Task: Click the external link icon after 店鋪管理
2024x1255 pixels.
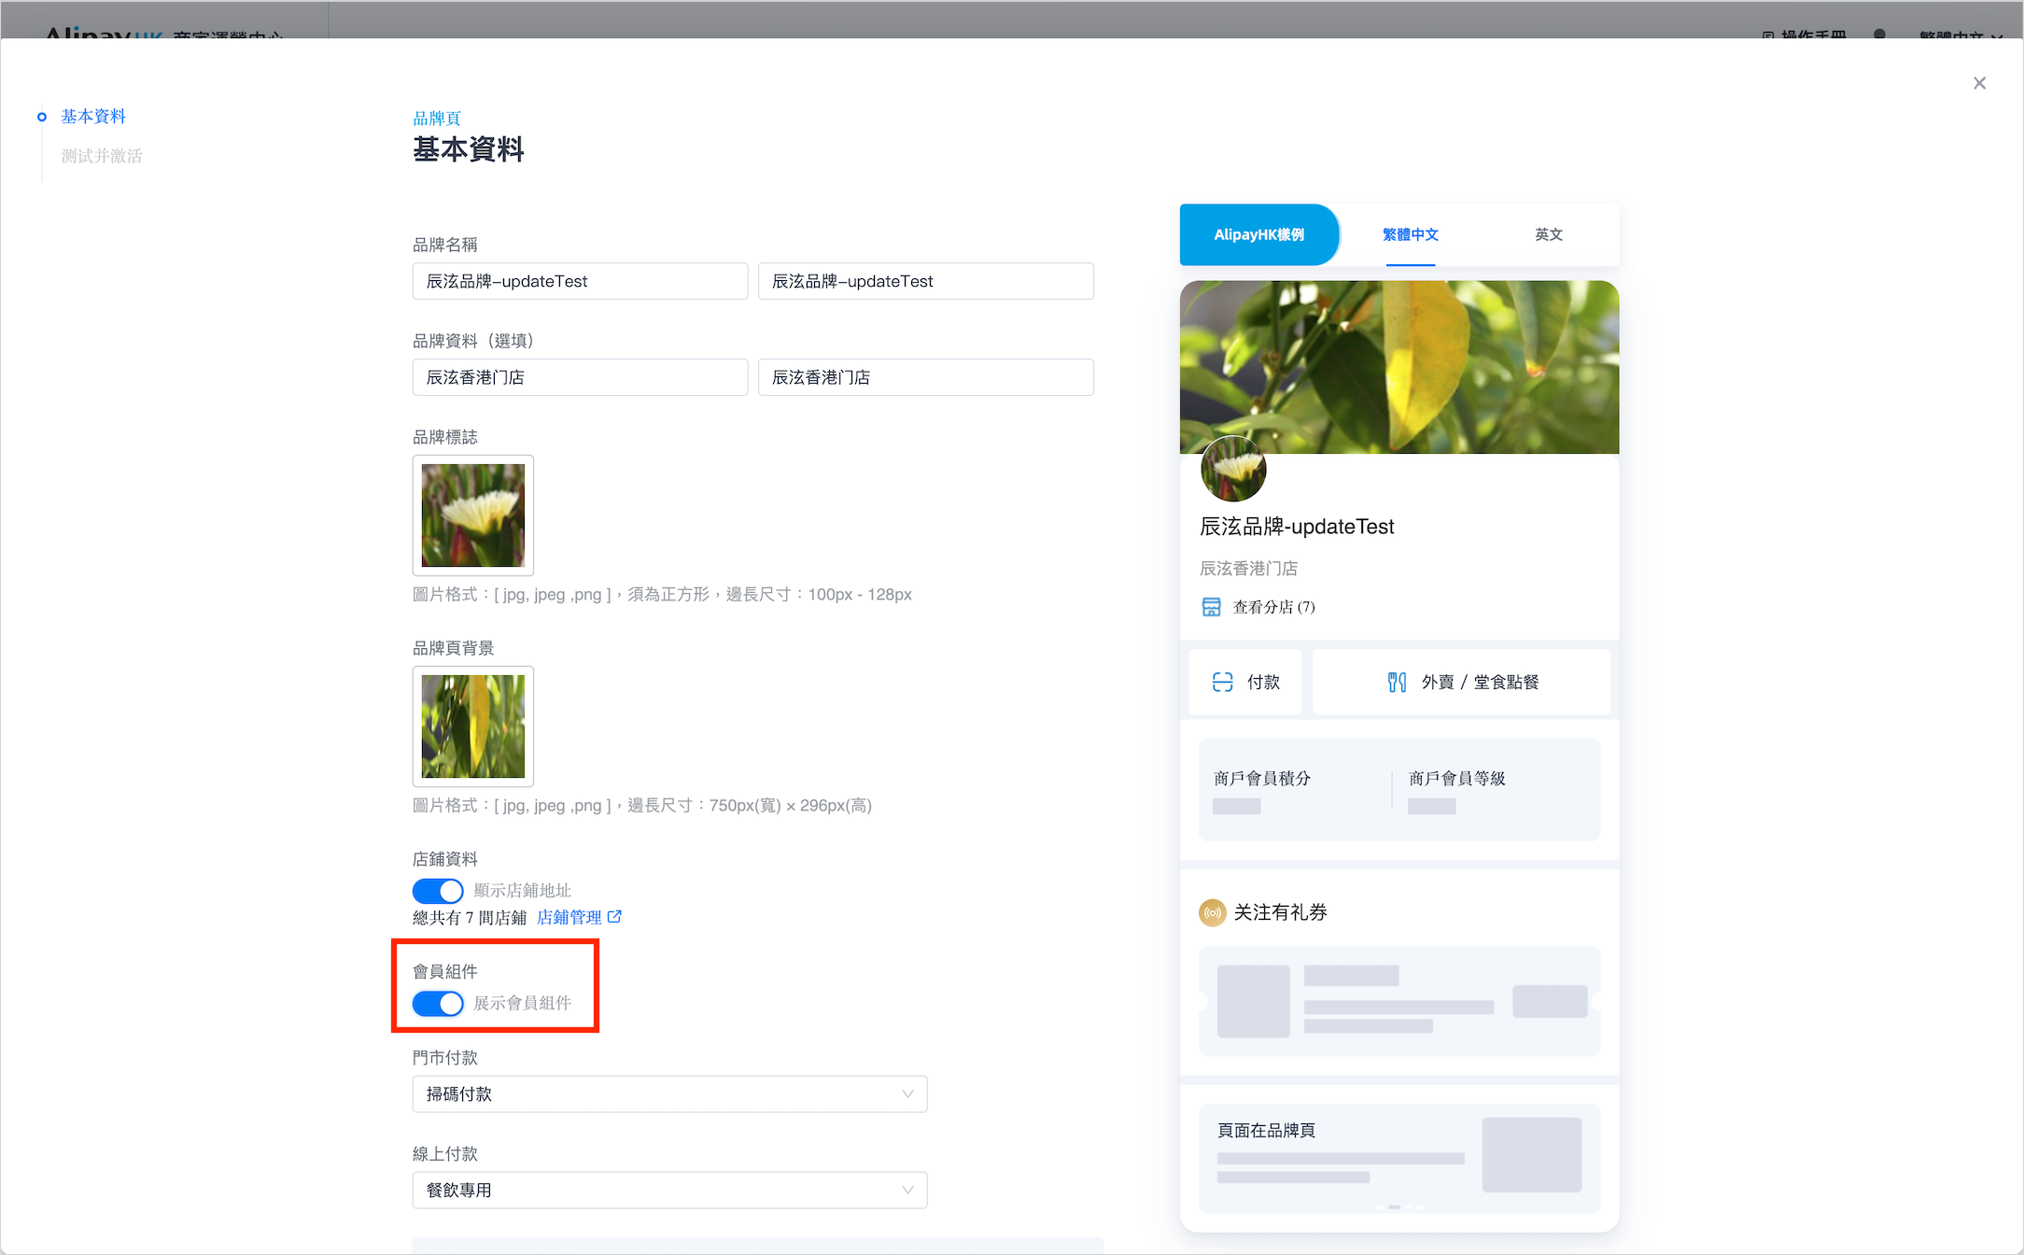Action: pyautogui.click(x=614, y=917)
